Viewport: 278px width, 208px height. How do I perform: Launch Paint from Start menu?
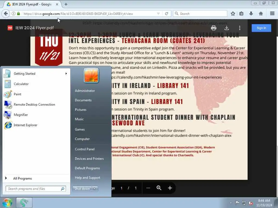coord(36,94)
